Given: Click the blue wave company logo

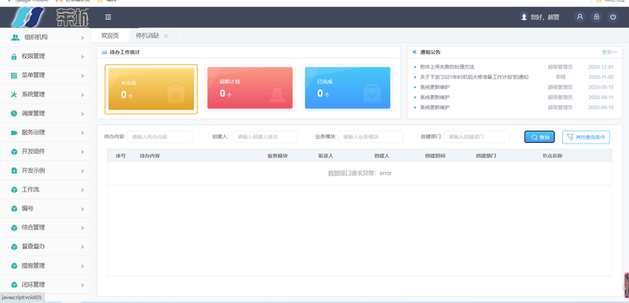Looking at the screenshot, I should (x=28, y=17).
